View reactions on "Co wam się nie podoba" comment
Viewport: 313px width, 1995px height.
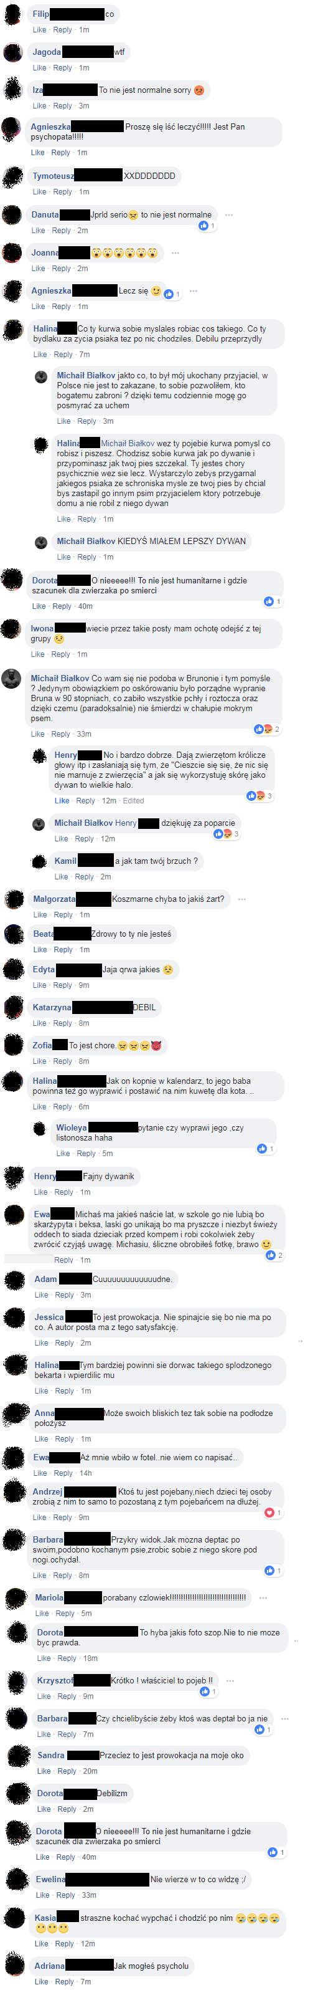click(x=268, y=729)
